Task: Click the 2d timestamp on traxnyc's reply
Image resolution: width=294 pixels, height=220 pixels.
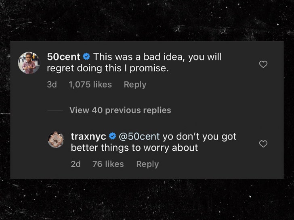Action: [76, 164]
